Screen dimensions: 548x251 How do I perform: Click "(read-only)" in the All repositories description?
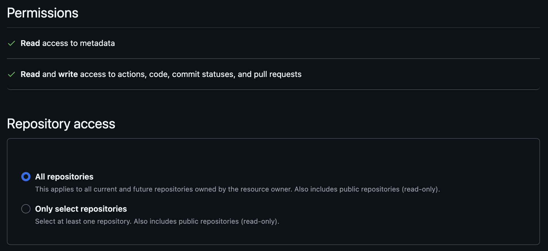(420, 189)
